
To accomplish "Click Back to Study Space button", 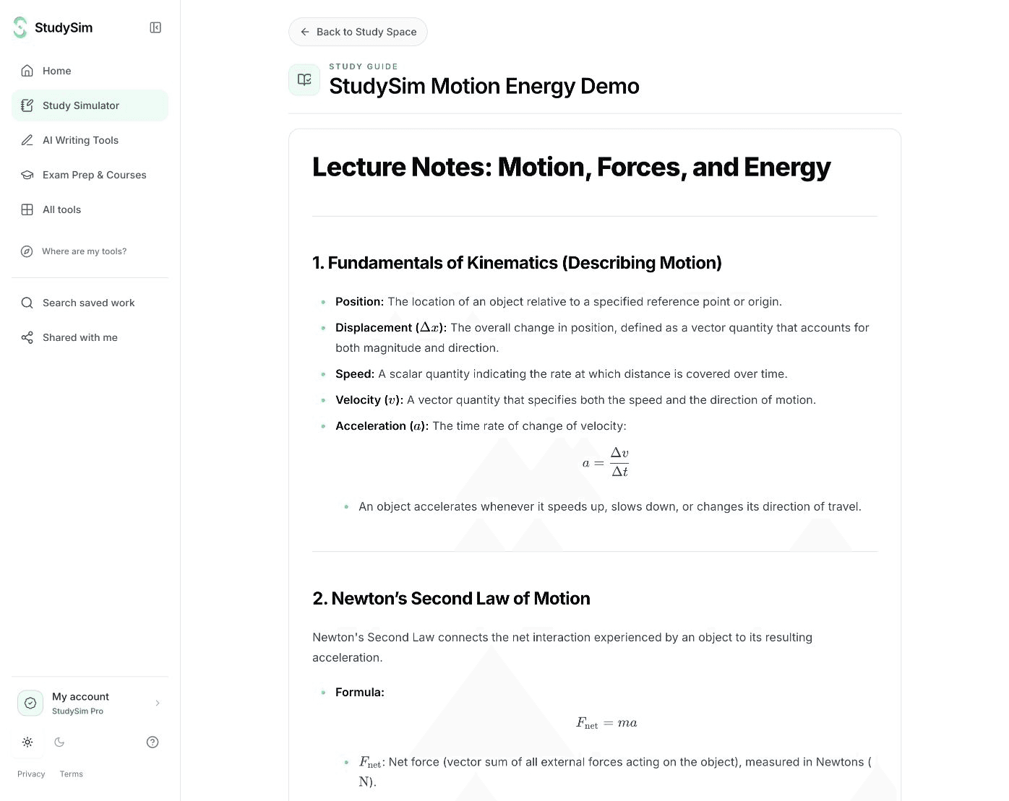I will click(358, 32).
